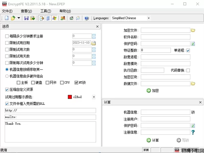This screenshot has height=153, width=204.
Task: Open project with yellow folder toolbar icon
Action: pyautogui.click(x=13, y=18)
